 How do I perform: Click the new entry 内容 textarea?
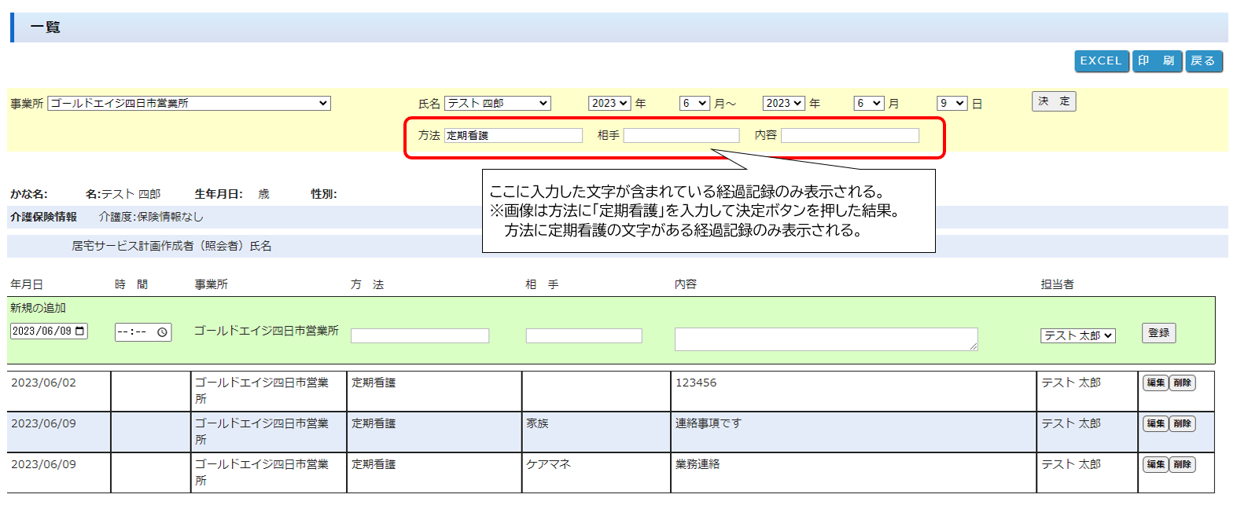point(826,339)
